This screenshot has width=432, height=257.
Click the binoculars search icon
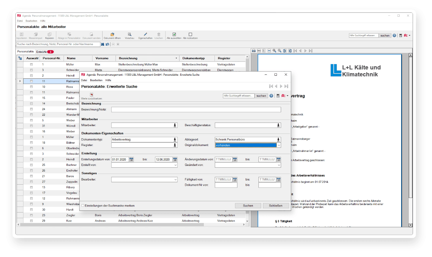click(x=103, y=44)
